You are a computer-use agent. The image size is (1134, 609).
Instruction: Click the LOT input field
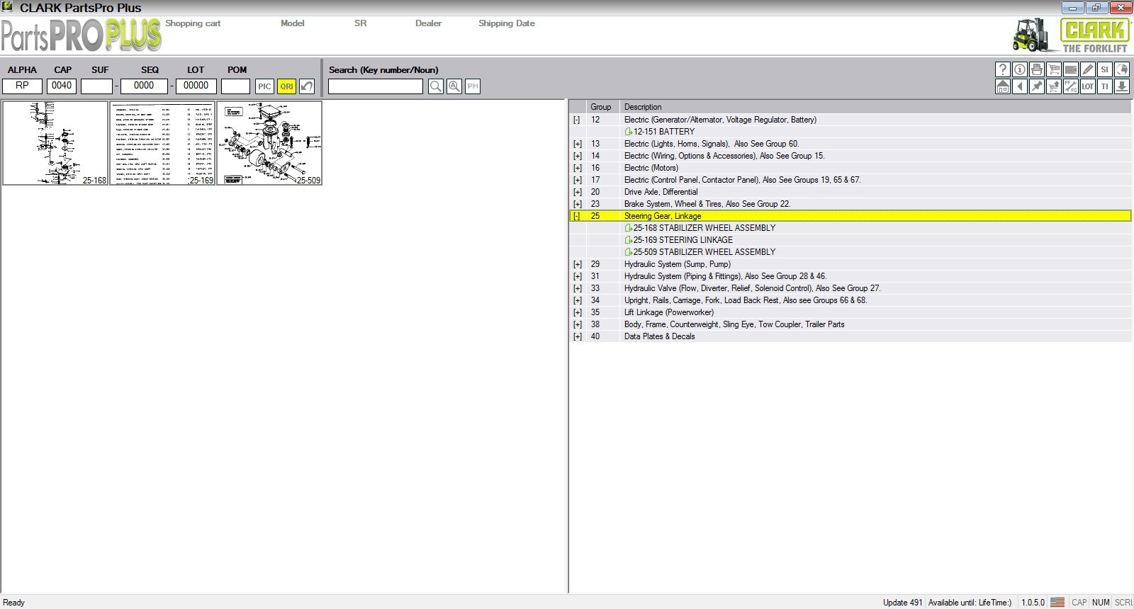pos(196,86)
